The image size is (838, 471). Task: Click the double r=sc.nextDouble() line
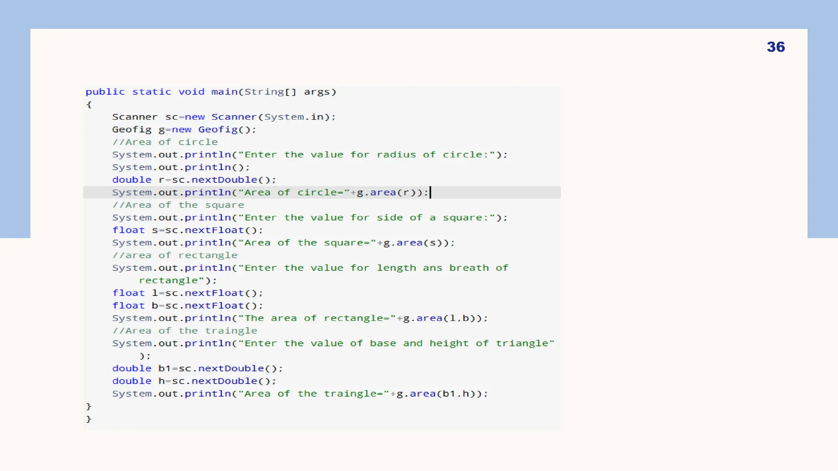[194, 180]
